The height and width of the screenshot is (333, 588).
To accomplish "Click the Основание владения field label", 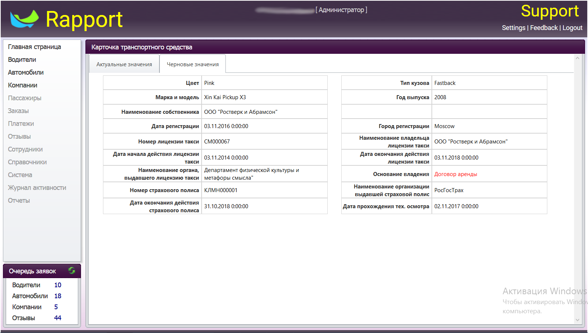I will click(401, 174).
